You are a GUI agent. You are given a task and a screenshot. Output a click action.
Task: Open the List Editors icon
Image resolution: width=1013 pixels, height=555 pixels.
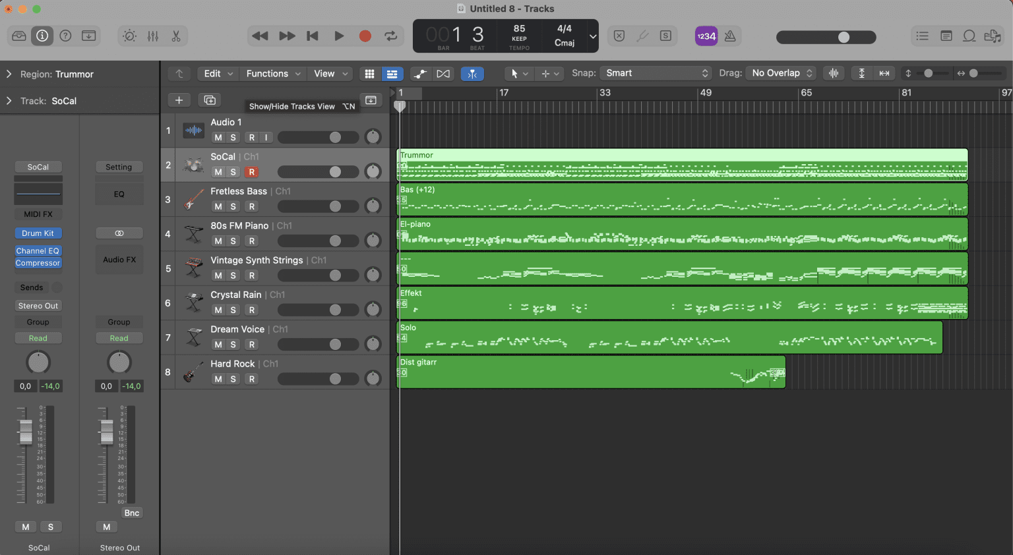(x=922, y=36)
